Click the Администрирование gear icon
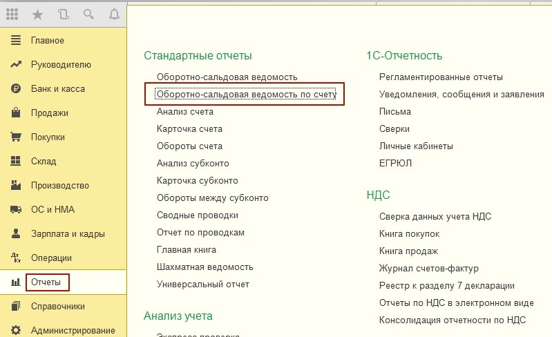 point(16,330)
